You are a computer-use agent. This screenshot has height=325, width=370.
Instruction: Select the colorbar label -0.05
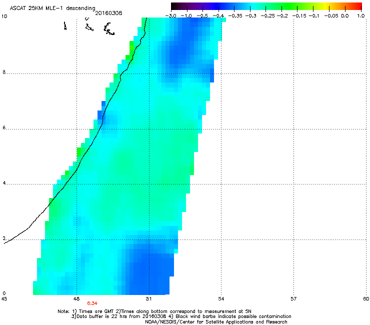point(331,16)
